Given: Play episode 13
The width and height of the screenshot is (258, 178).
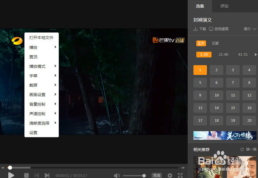Looking at the screenshot, I should 200,108.
